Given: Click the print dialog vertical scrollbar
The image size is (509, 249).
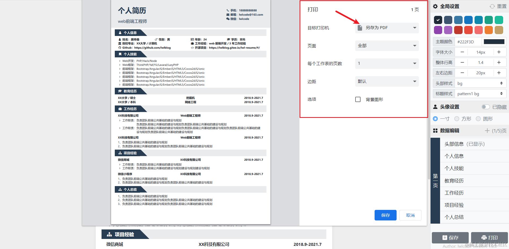Looking at the screenshot, I should click(429, 90).
